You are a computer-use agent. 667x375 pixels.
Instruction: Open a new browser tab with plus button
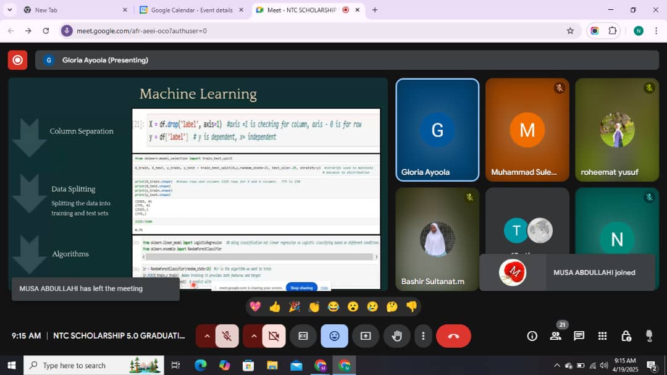click(x=375, y=10)
